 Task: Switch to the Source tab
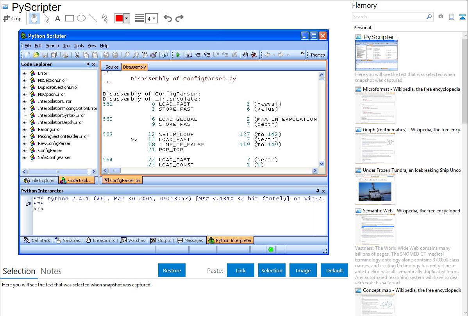click(x=112, y=67)
